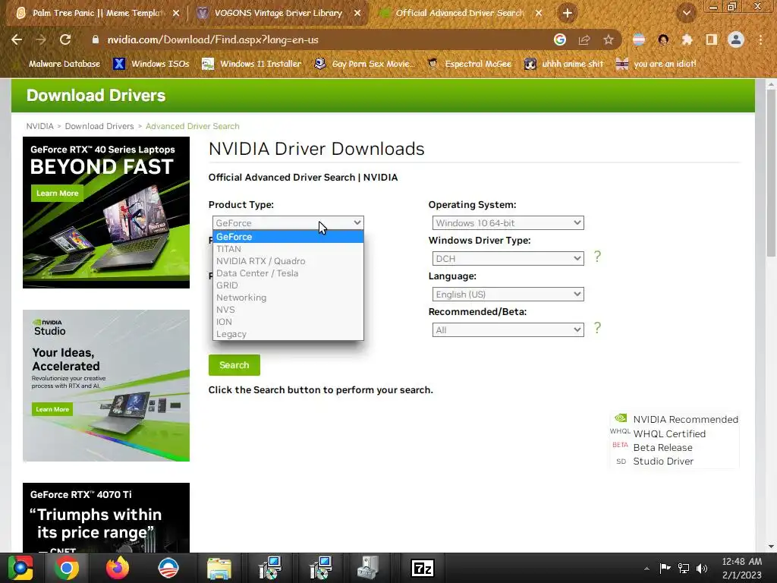Click the Start button on taskbar
Screen dimensions: 777x583
click(20, 568)
